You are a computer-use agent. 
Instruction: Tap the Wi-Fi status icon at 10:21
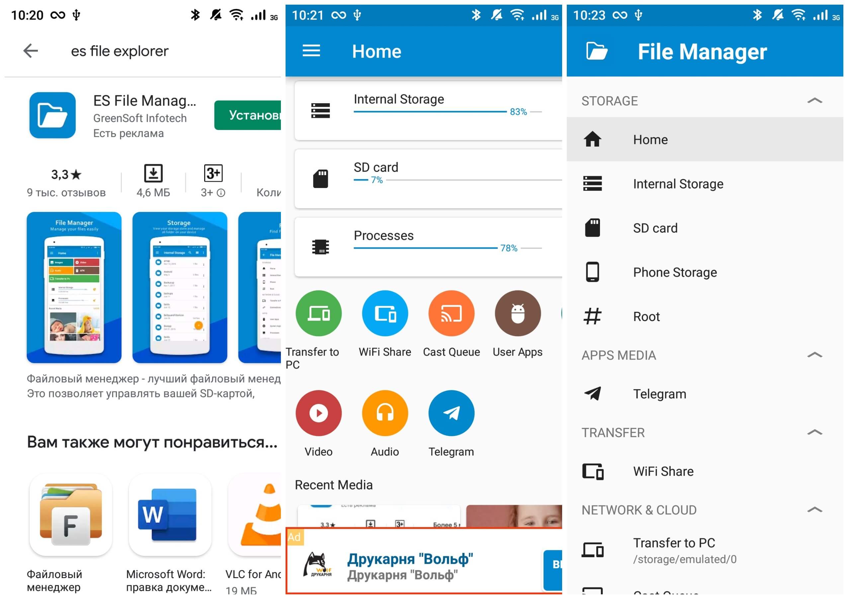517,15
